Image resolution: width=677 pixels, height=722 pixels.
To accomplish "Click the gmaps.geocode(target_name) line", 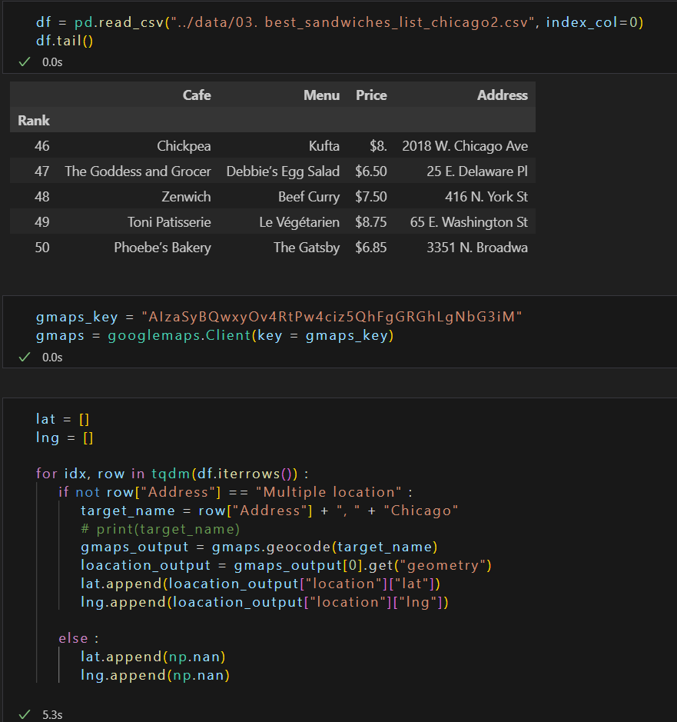I will click(x=259, y=547).
